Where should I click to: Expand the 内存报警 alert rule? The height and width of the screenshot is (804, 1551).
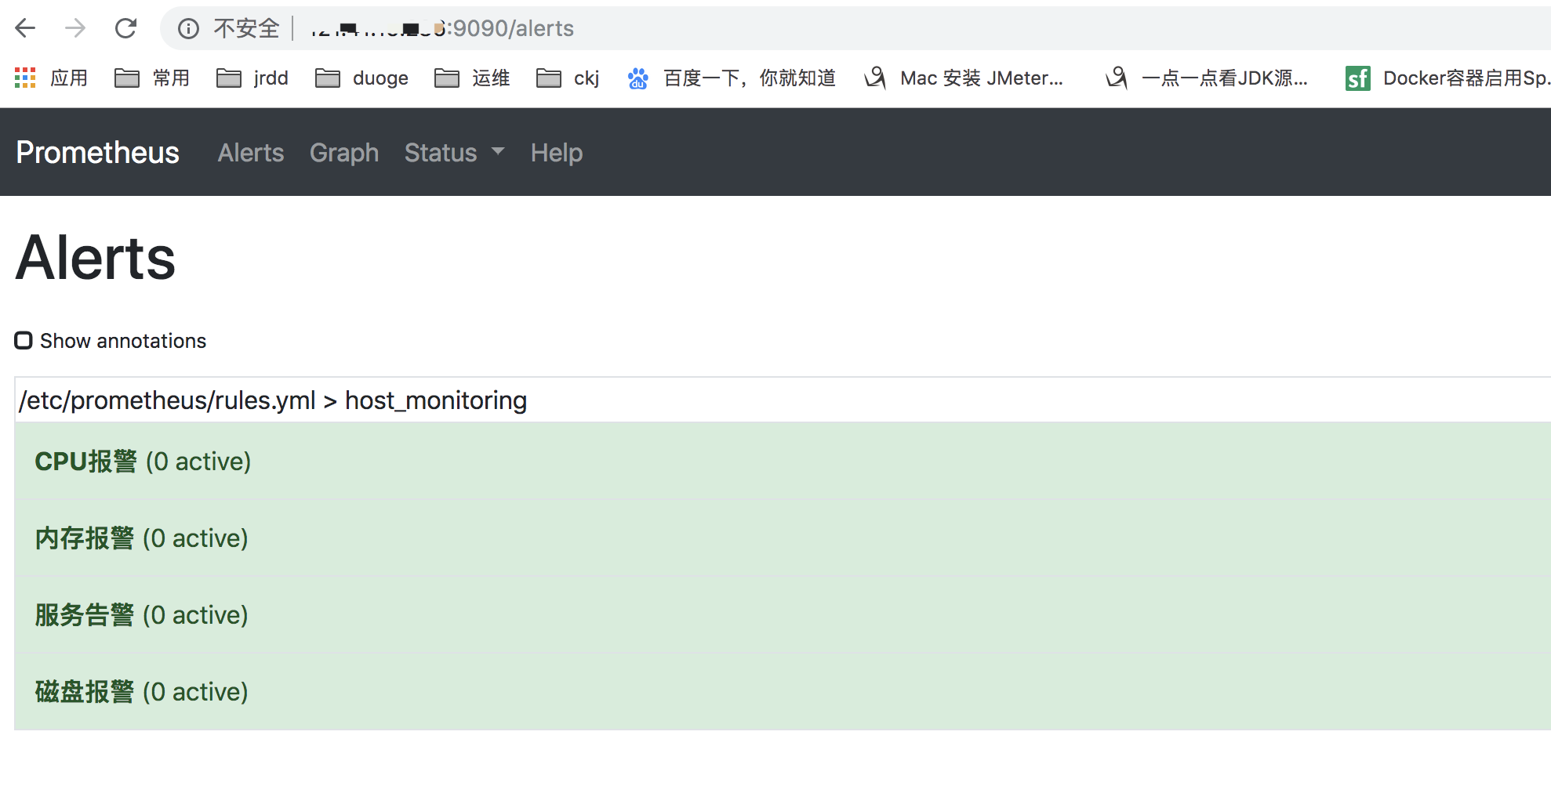(83, 538)
